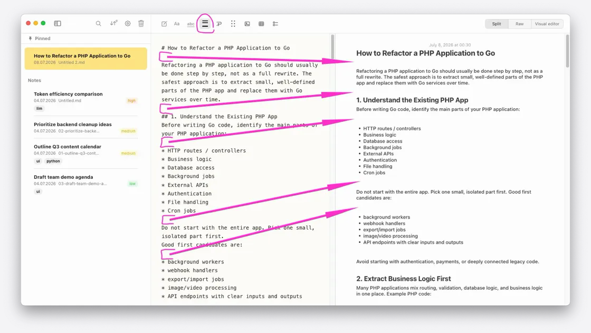591x333 pixels.
Task: Click the preview heading '2. Extract Business Logic First'
Action: coord(403,279)
